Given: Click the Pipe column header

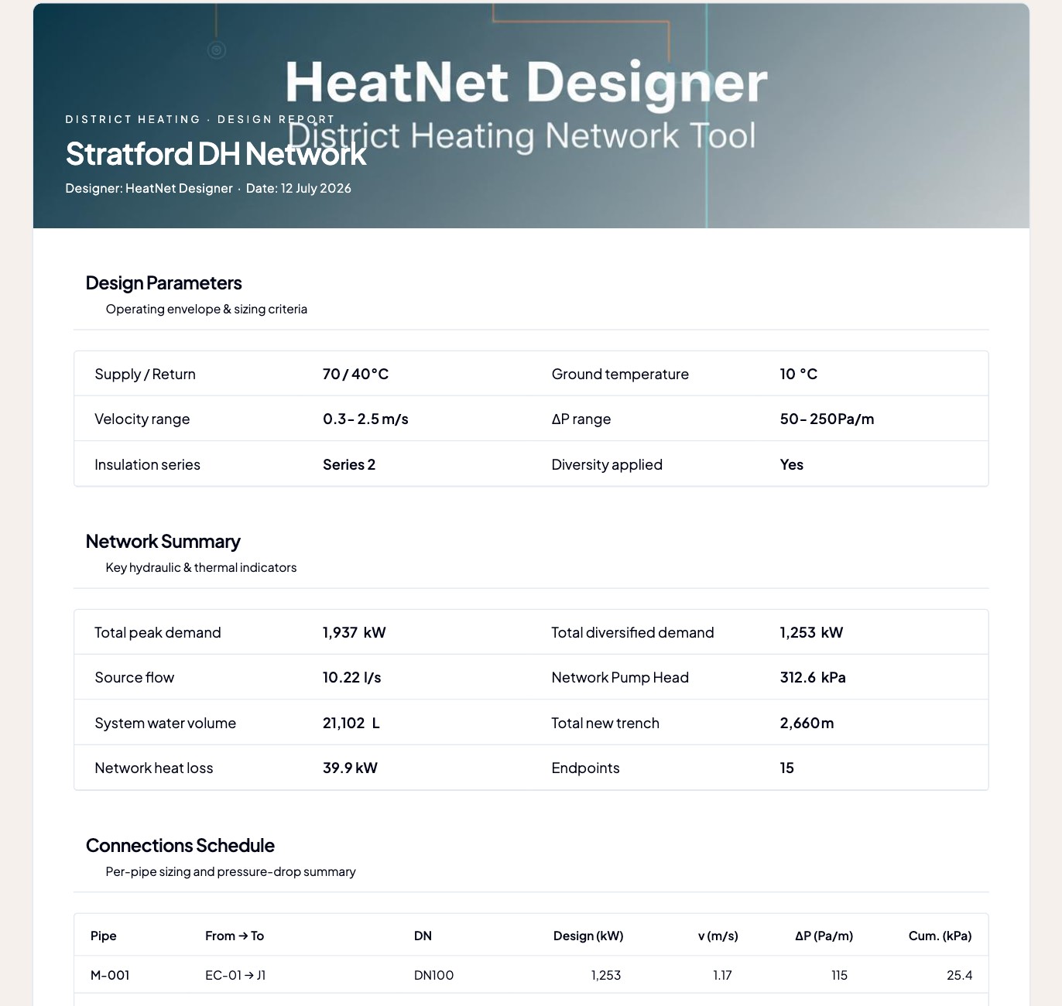Looking at the screenshot, I should [104, 936].
